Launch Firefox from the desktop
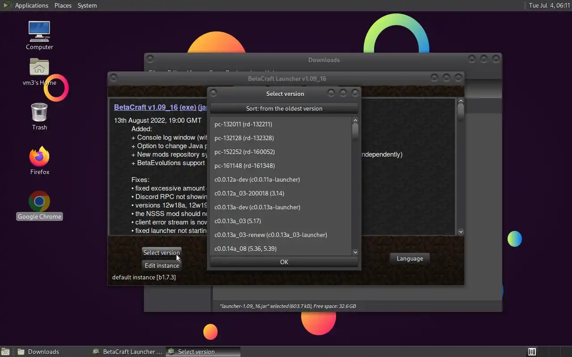Image resolution: width=572 pixels, height=357 pixels. coord(39,160)
